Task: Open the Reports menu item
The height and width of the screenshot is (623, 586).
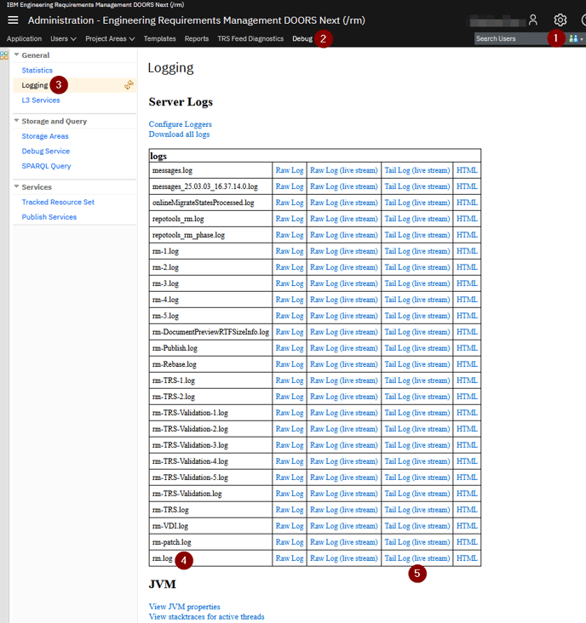Action: (x=197, y=38)
